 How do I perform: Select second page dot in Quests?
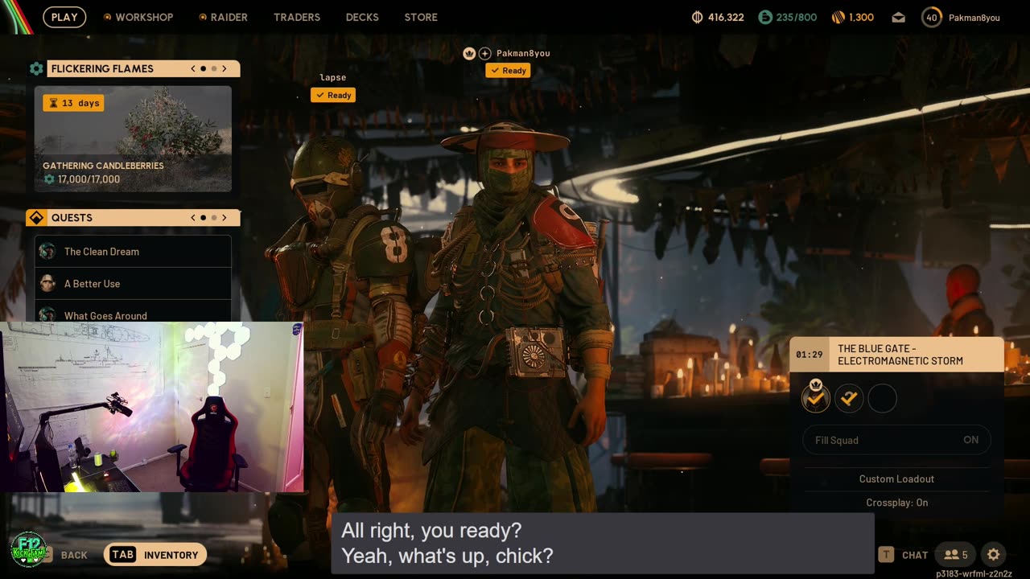coord(214,218)
